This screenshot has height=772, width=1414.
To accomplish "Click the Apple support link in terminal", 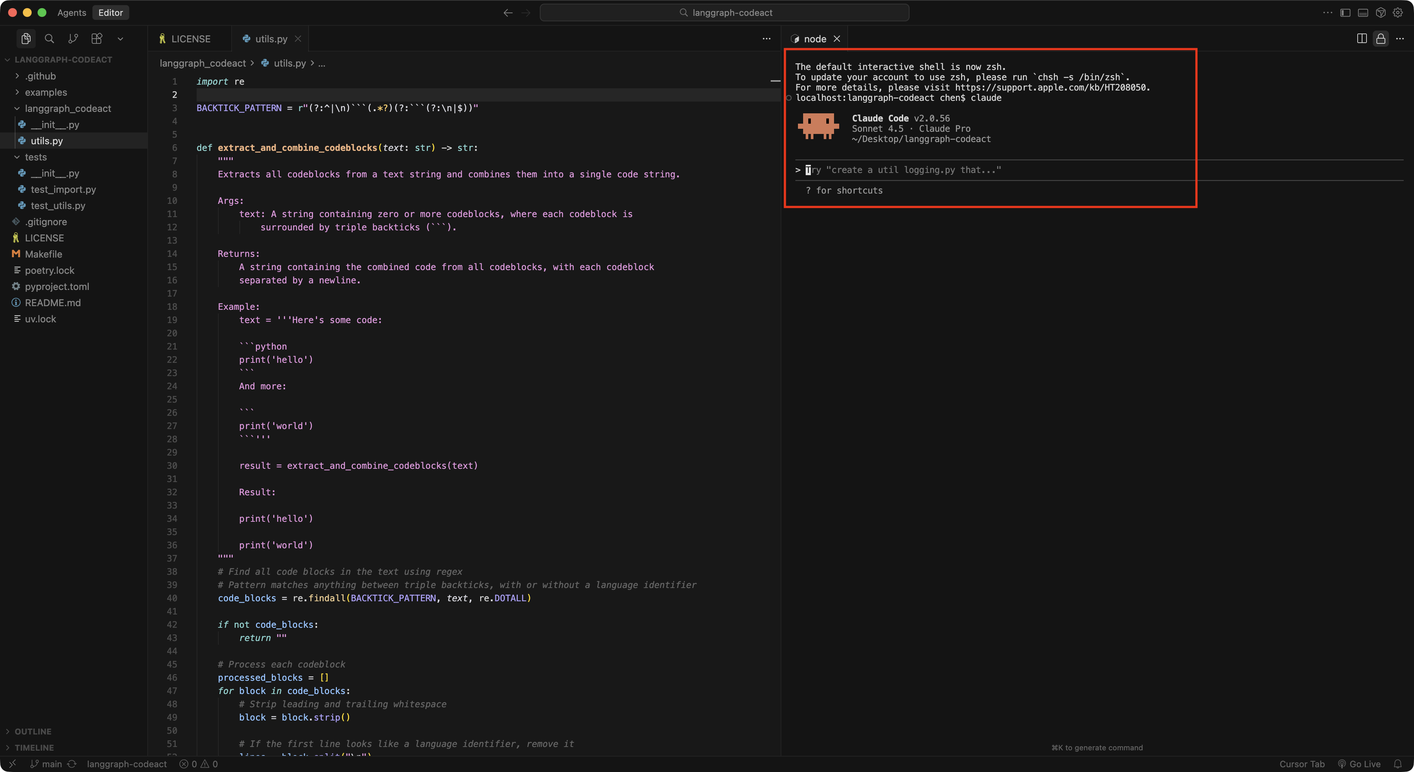I will pos(1050,87).
